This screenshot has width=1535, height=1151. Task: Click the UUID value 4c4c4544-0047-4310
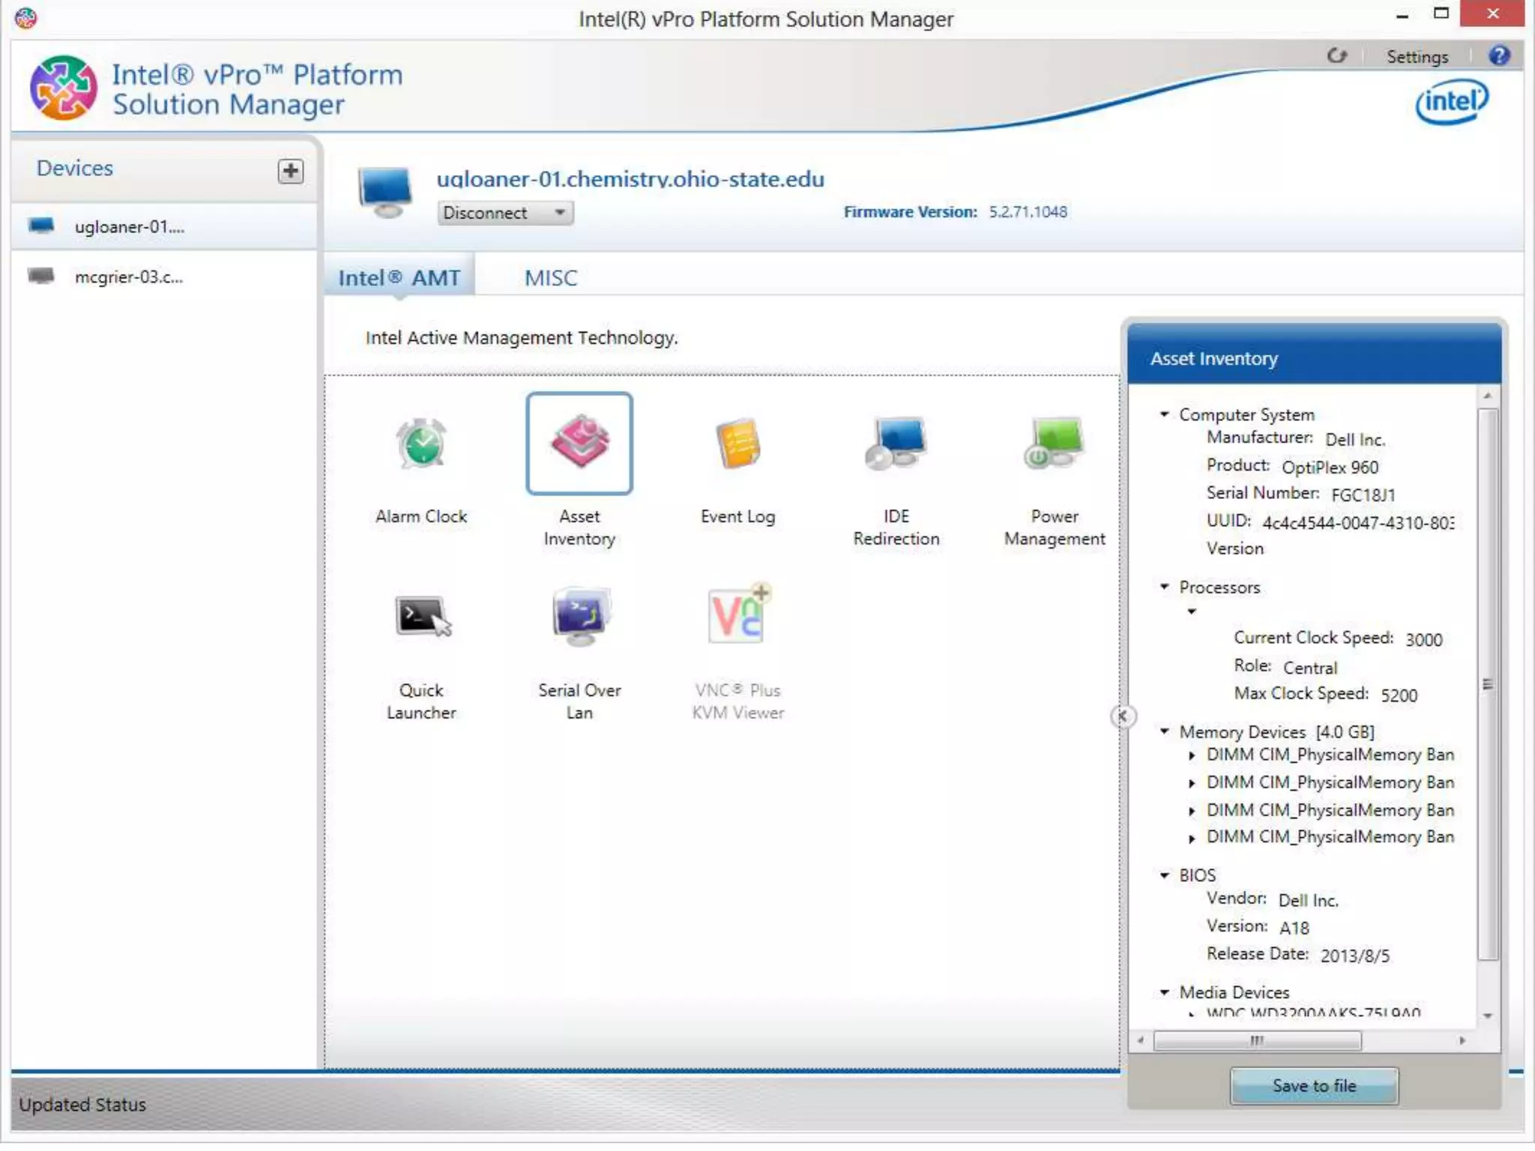pos(1357,523)
